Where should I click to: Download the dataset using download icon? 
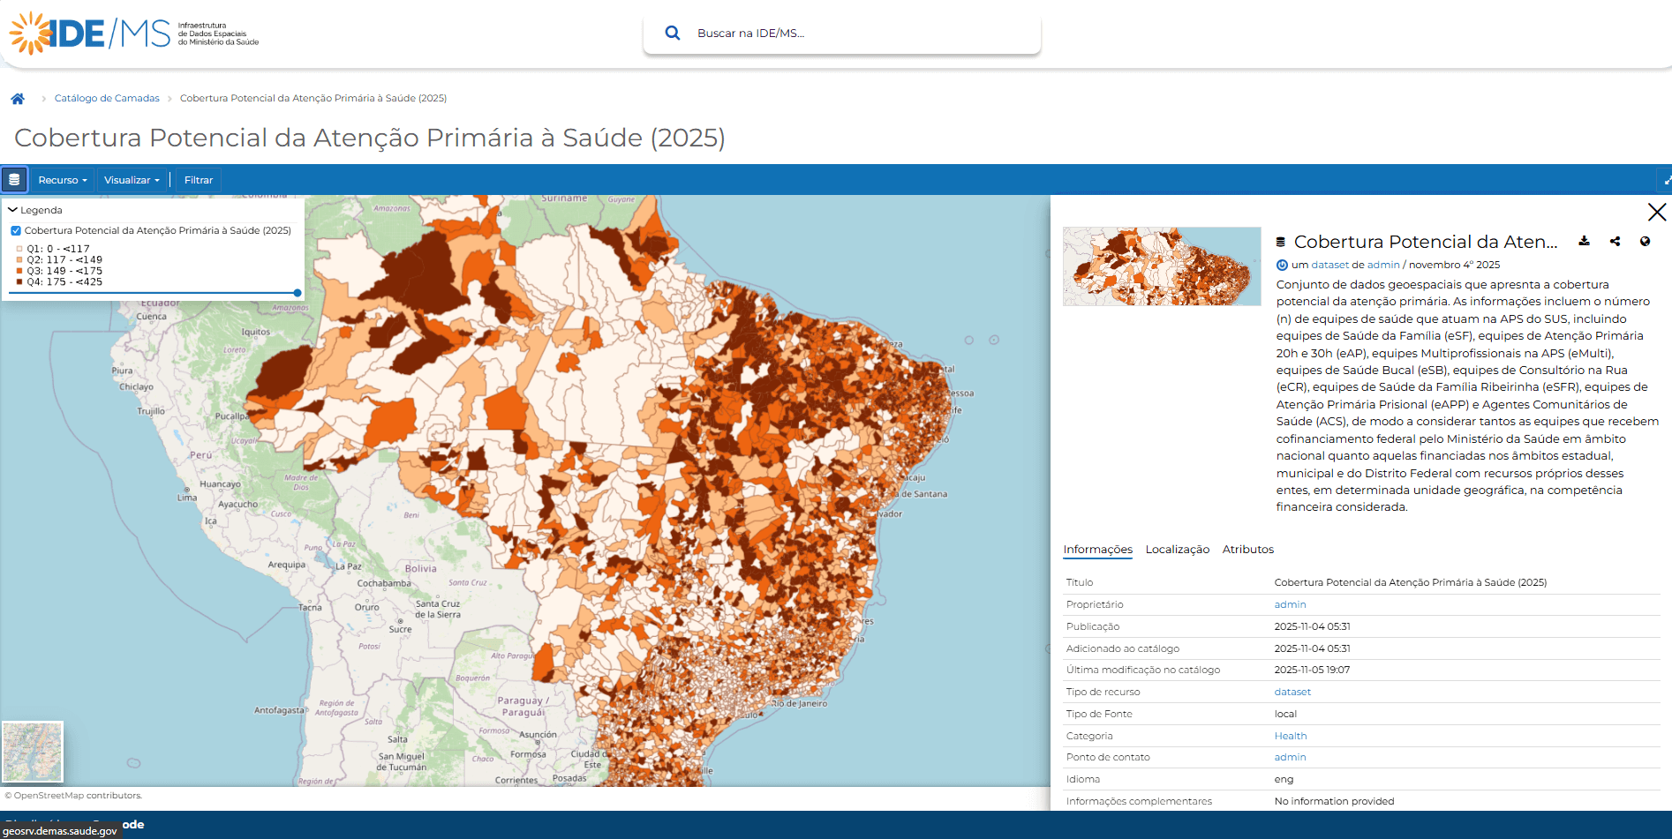(x=1585, y=241)
